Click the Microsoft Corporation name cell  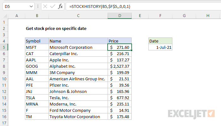click(78, 47)
